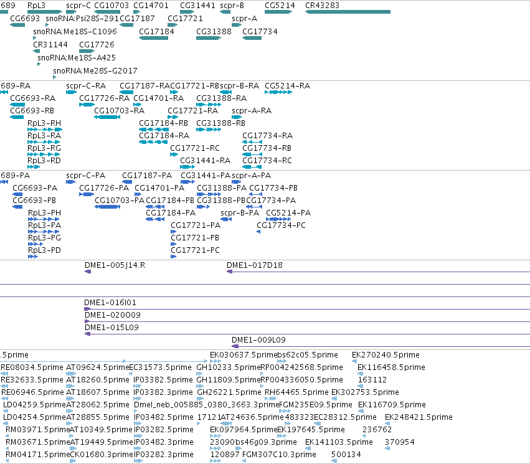The image size is (530, 464).
Task: Click snoRNA:Me18S-A425 label
Action: click(x=77, y=58)
